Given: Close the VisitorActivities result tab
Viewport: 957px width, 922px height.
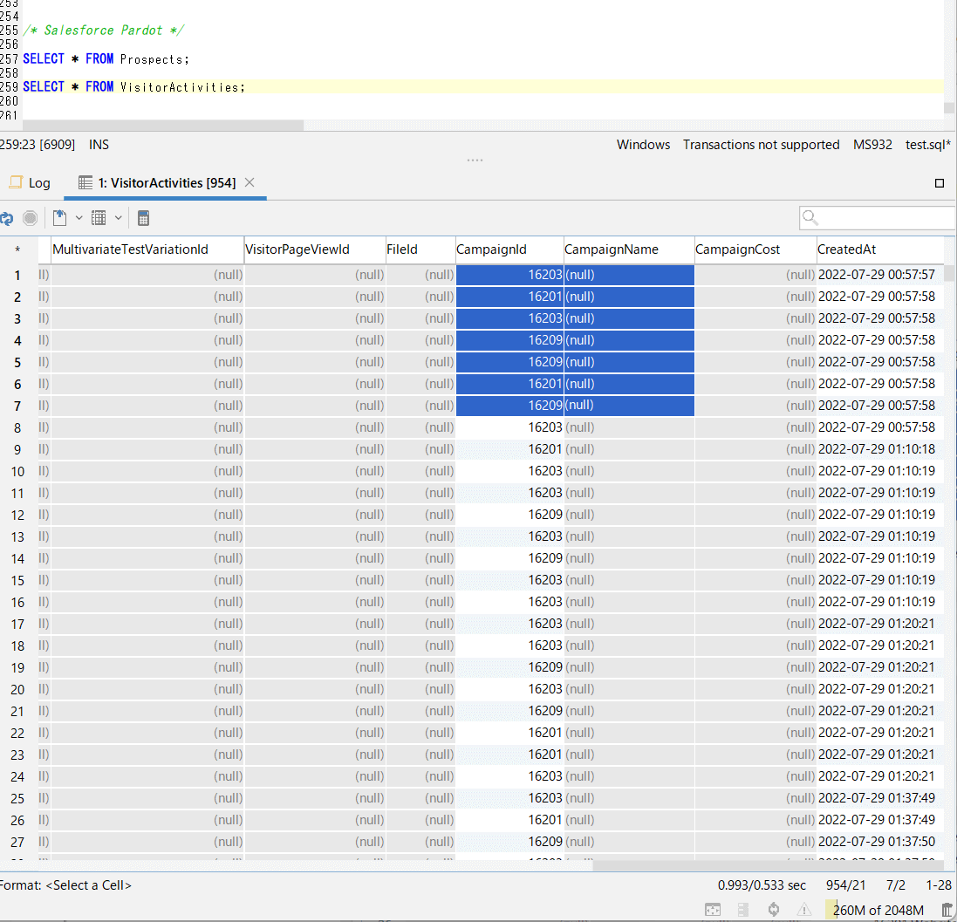Looking at the screenshot, I should [x=250, y=182].
